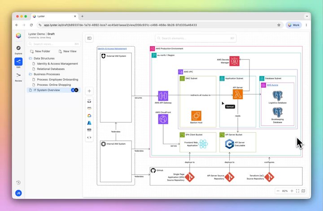Open the Google Cloud icon library
323x211 pixels.
click(89, 116)
